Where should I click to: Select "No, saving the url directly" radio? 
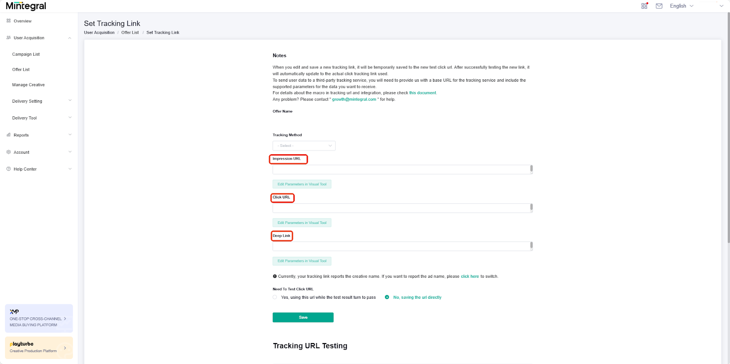[387, 297]
